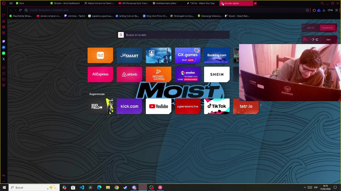Open Shokugeki no Souma bookmark
Screen dimensions: 341x191
coord(182,16)
